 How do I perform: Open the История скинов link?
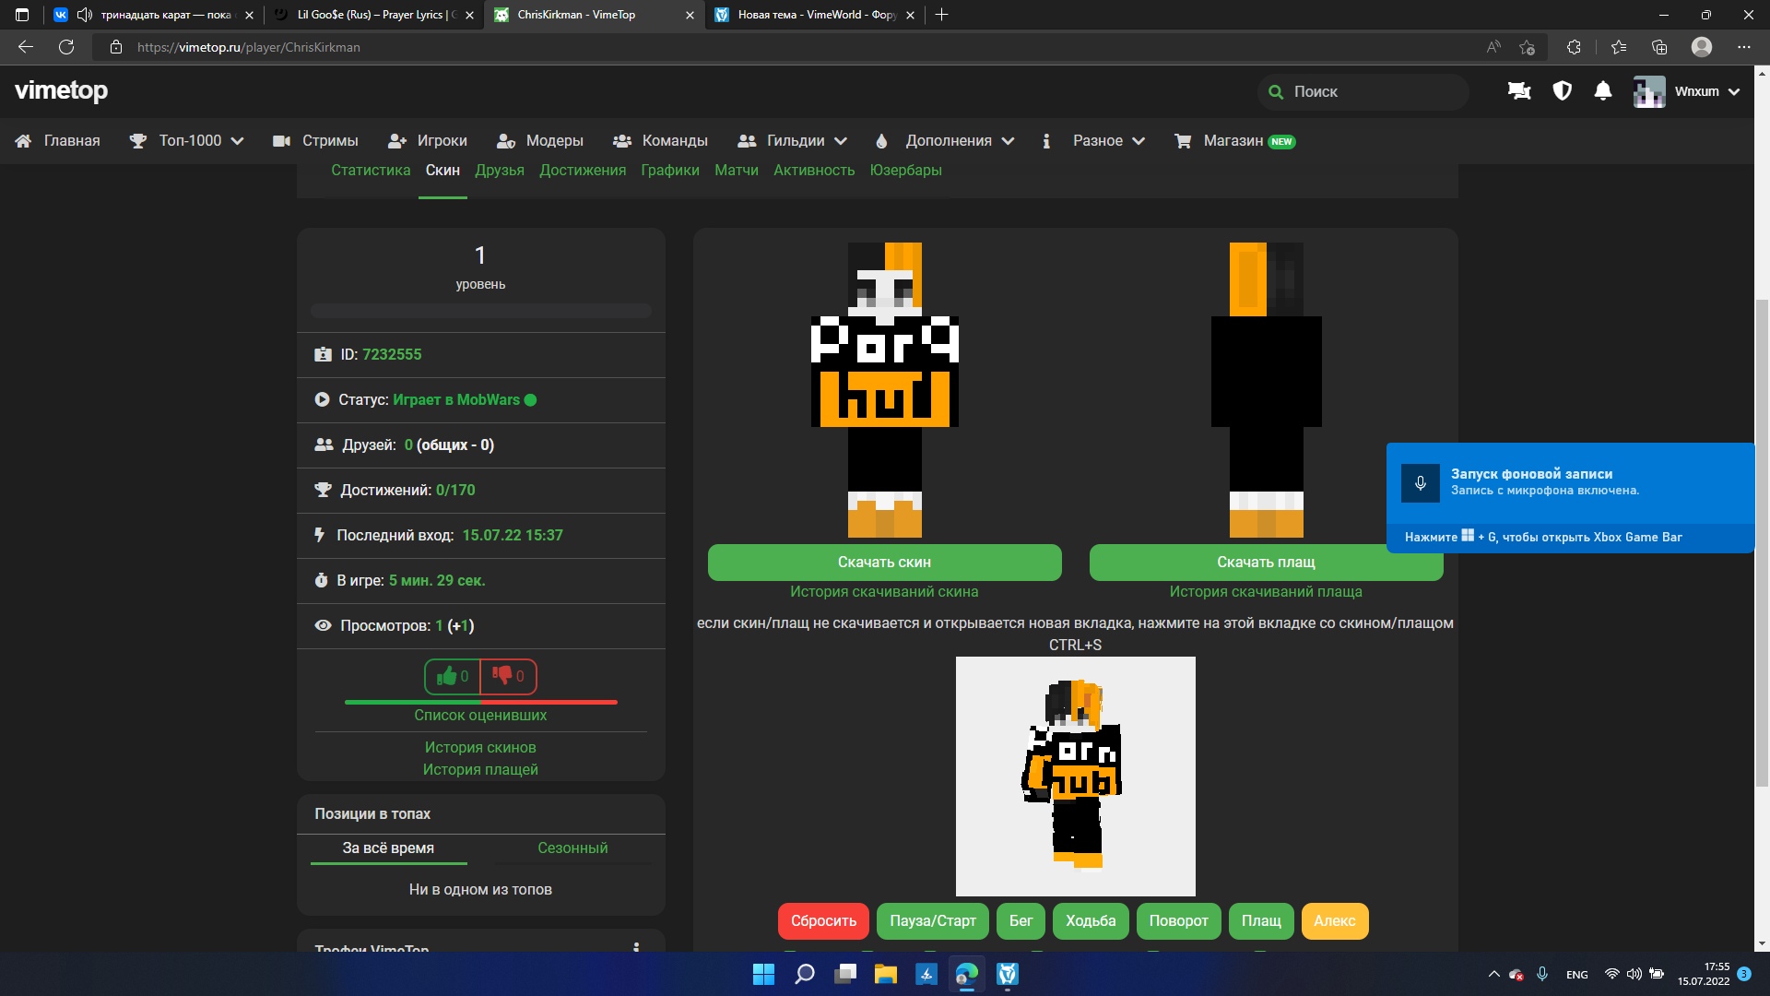pos(479,747)
